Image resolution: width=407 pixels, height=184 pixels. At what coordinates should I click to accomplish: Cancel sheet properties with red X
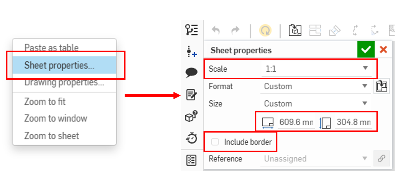tap(383, 50)
